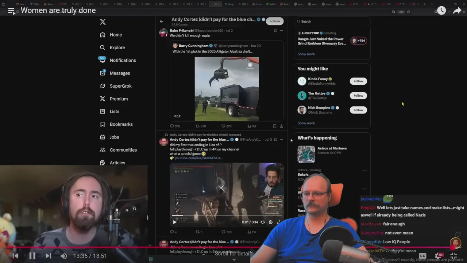The width and height of the screenshot is (467, 263).
Task: Expand the Scroll for details chevron
Action: 234,259
